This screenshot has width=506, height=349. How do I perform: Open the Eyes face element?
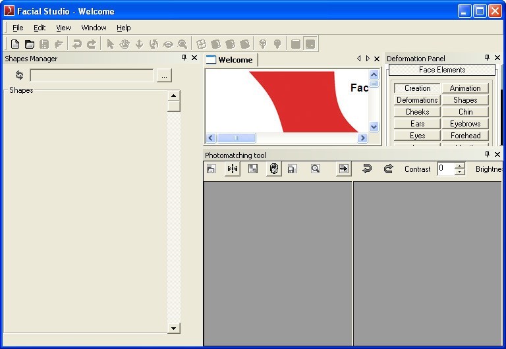[417, 136]
